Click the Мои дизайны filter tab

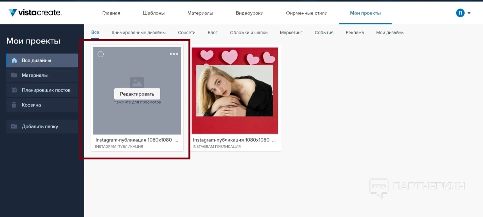(390, 33)
